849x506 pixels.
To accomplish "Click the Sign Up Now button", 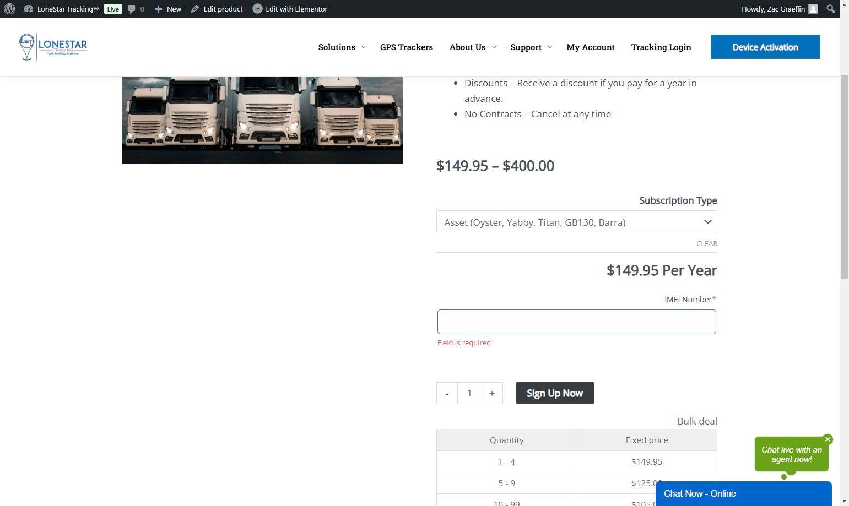I will tap(555, 393).
